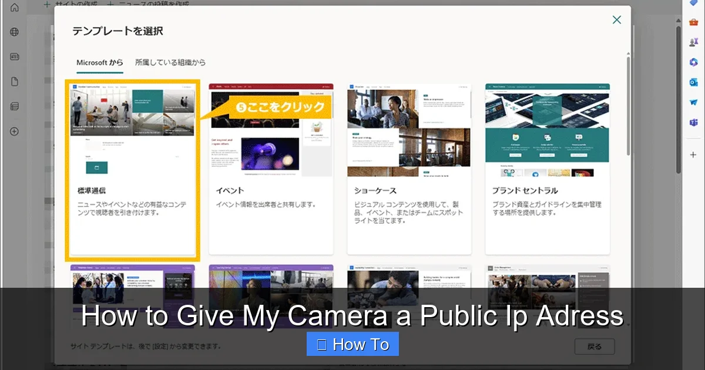Select the ブランド セントラル template card
This screenshot has width=705, height=370.
pos(547,169)
